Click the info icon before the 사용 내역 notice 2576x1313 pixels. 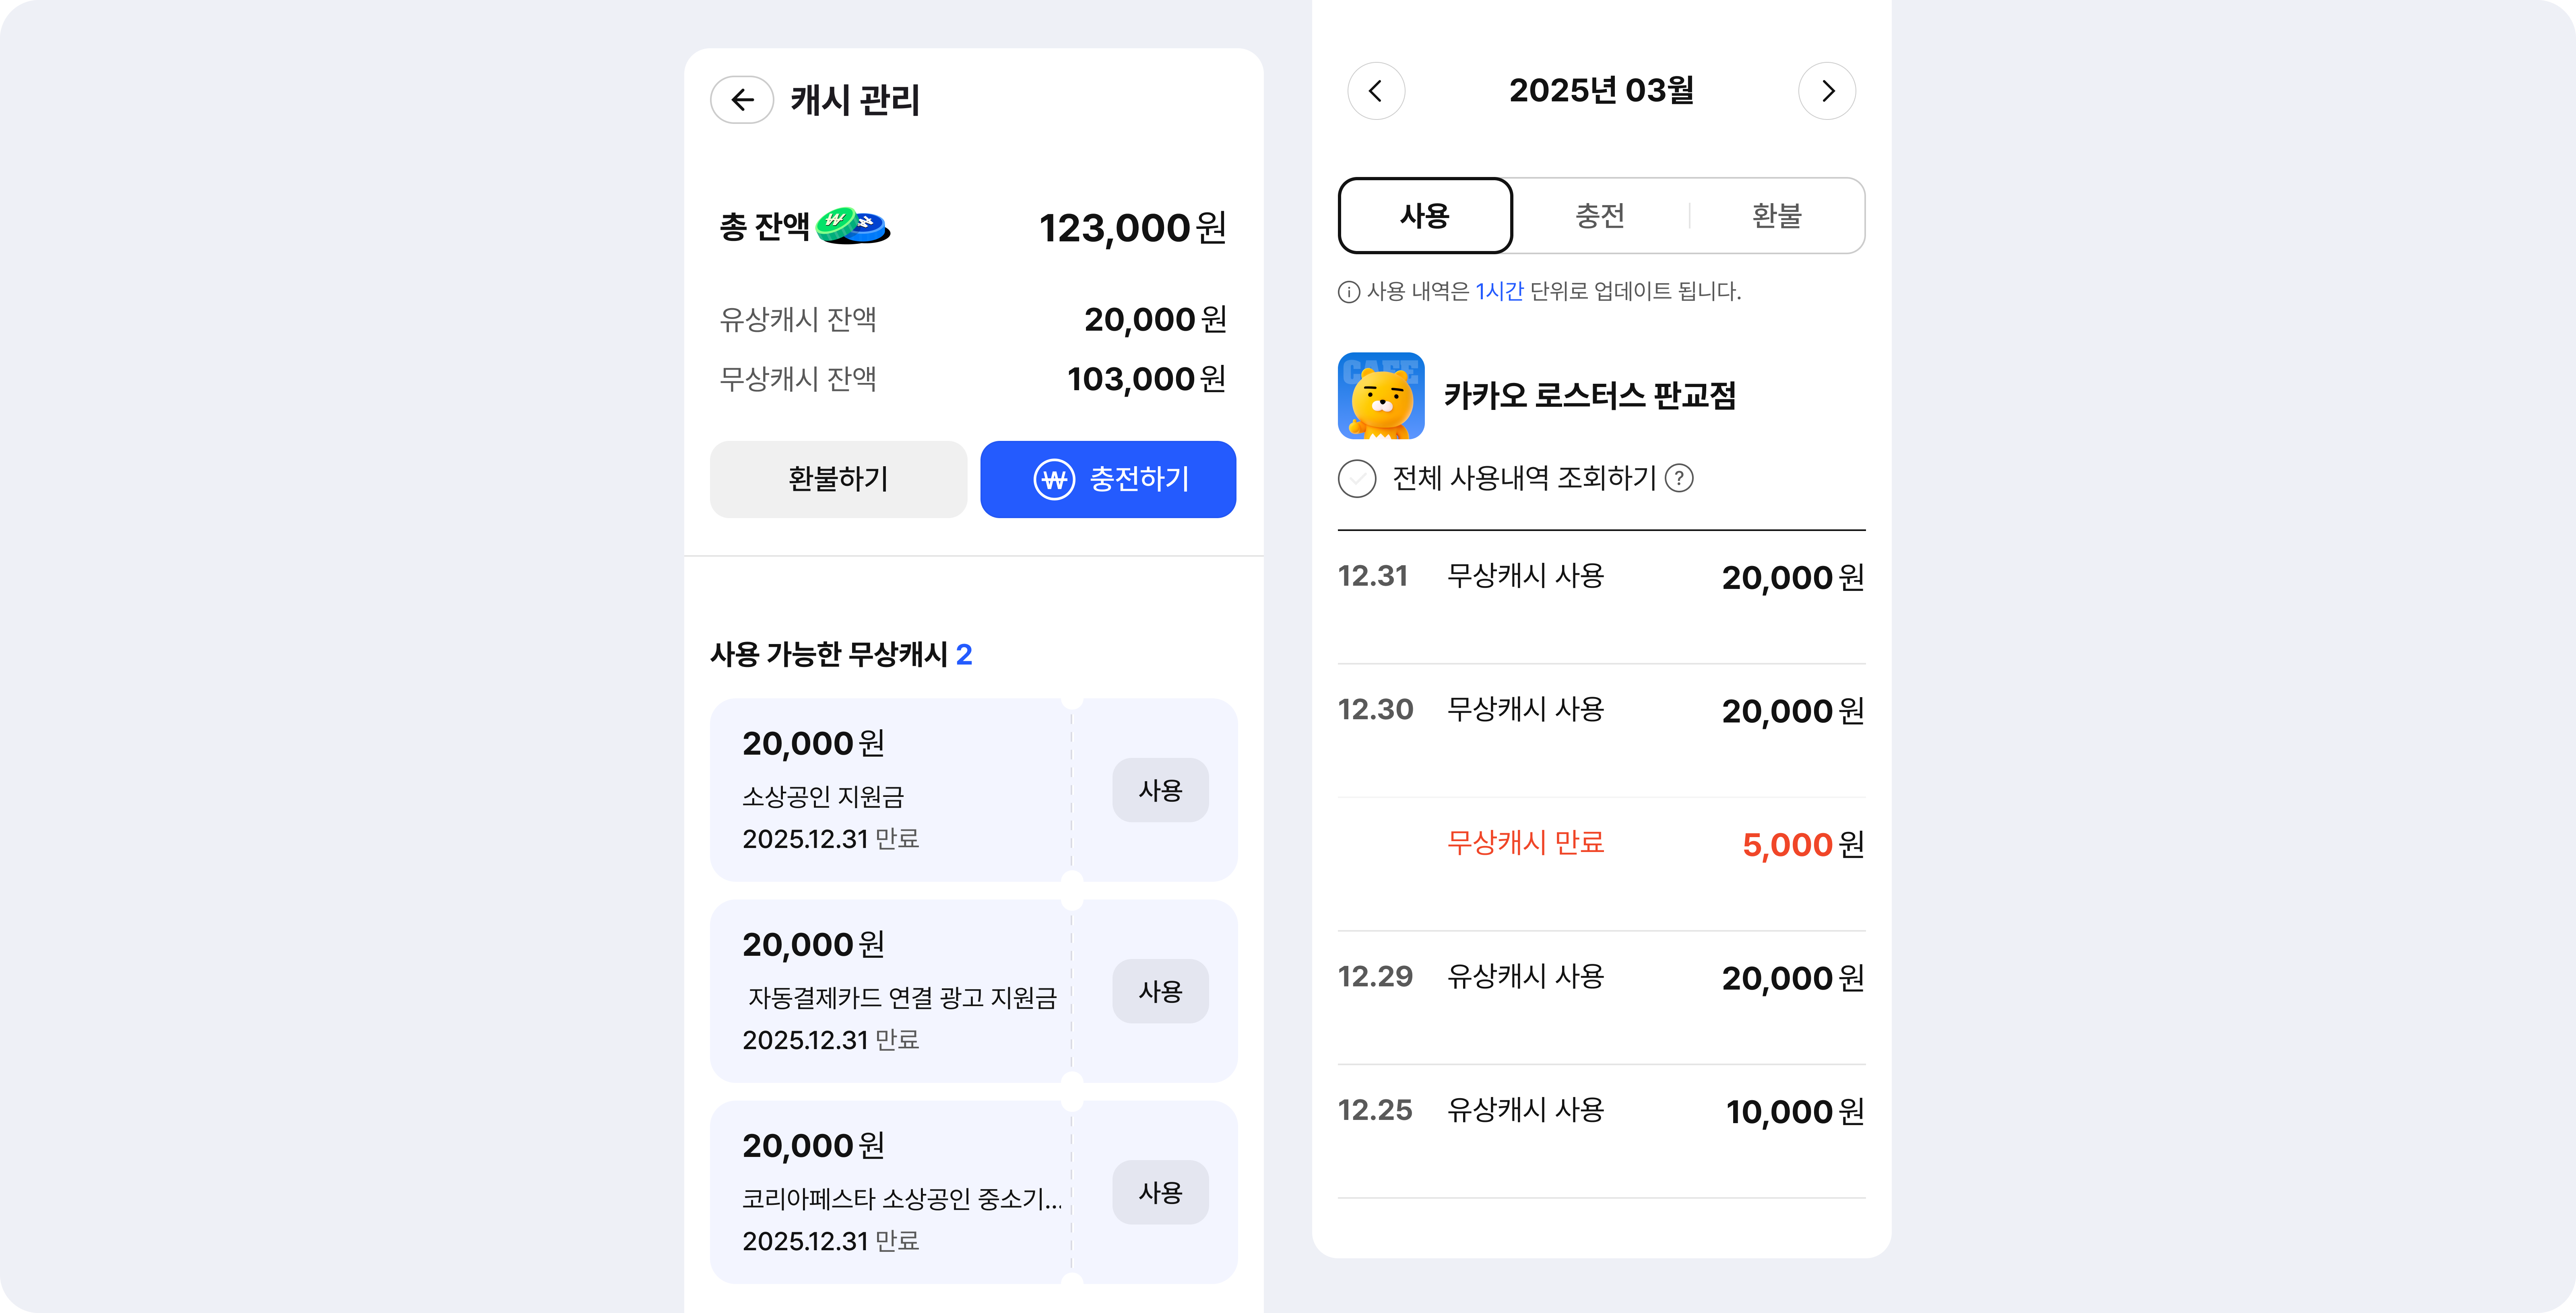1349,292
